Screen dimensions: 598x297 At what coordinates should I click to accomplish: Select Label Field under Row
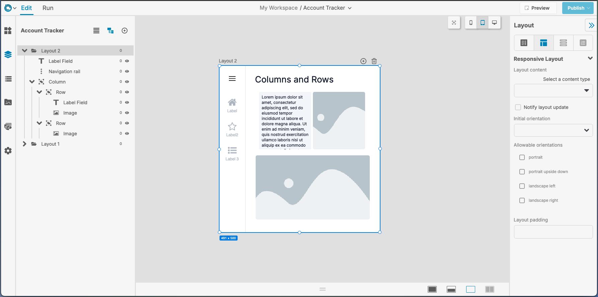[x=75, y=103]
